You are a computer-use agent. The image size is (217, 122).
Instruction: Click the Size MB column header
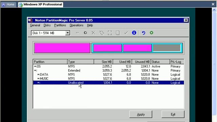(x=103, y=62)
